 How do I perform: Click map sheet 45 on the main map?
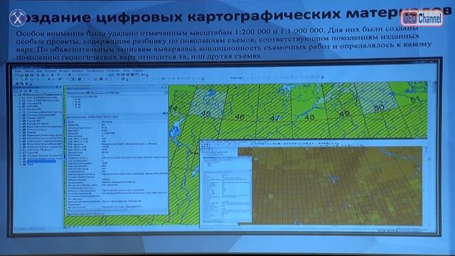(205, 114)
